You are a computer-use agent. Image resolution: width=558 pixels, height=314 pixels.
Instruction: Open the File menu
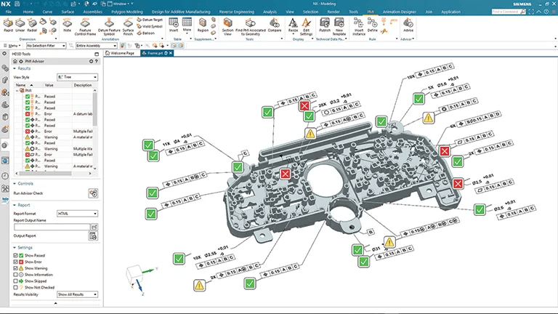(x=9, y=12)
